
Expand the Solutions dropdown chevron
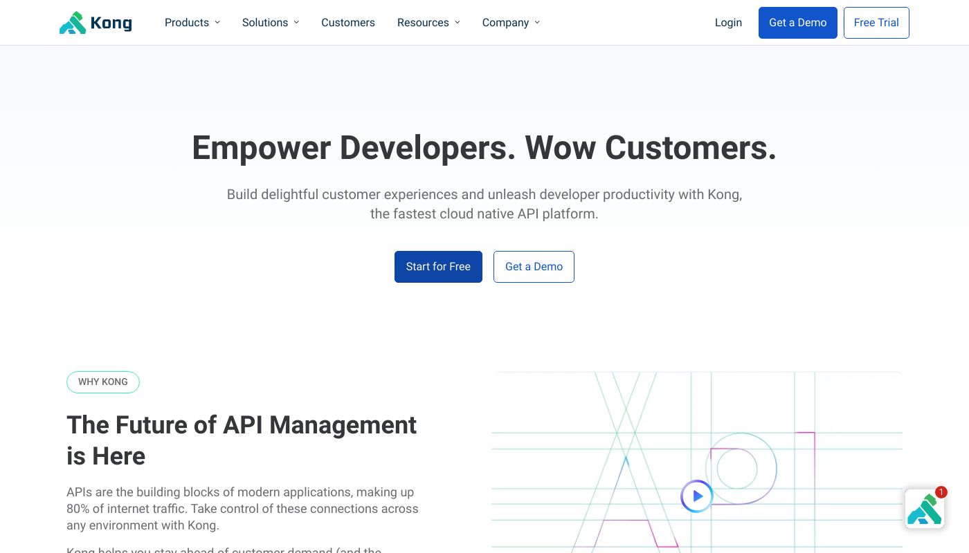pyautogui.click(x=296, y=22)
